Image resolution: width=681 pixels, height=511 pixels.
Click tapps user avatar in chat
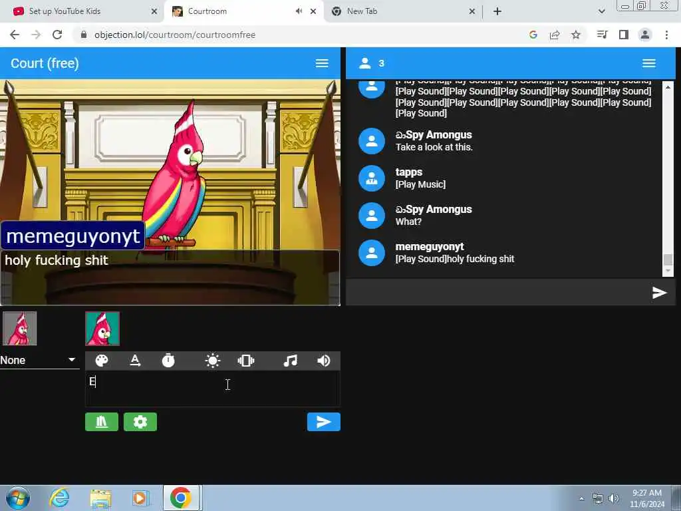tap(371, 178)
